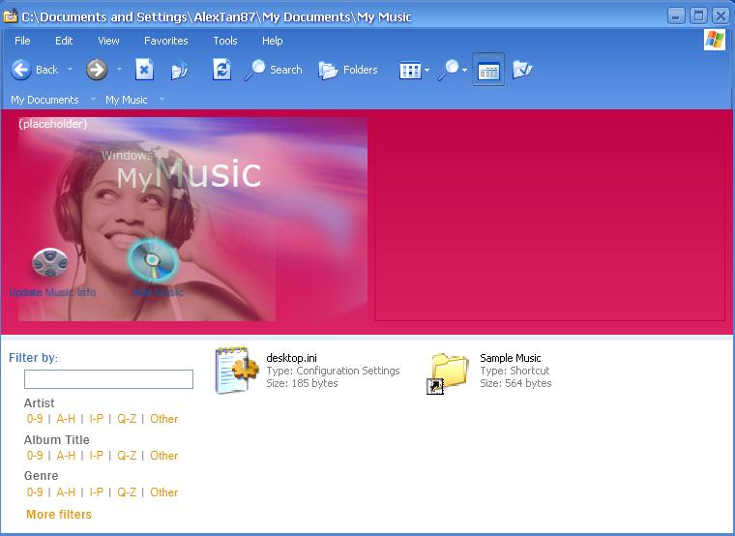This screenshot has width=735, height=536.
Task: Click the Windows flag logo
Action: (715, 40)
